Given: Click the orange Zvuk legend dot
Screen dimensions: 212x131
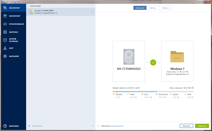Looking at the screenshot, I should (x=142, y=94).
